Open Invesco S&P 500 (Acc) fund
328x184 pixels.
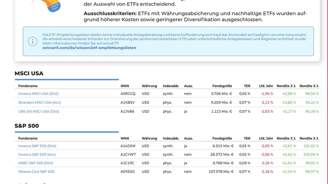(37, 155)
